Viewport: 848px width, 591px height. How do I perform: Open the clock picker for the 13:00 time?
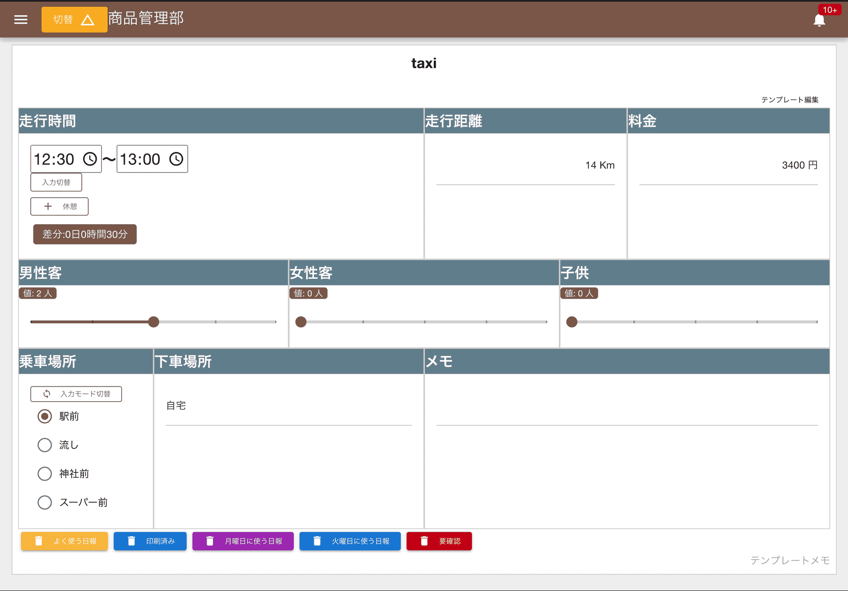click(x=176, y=159)
